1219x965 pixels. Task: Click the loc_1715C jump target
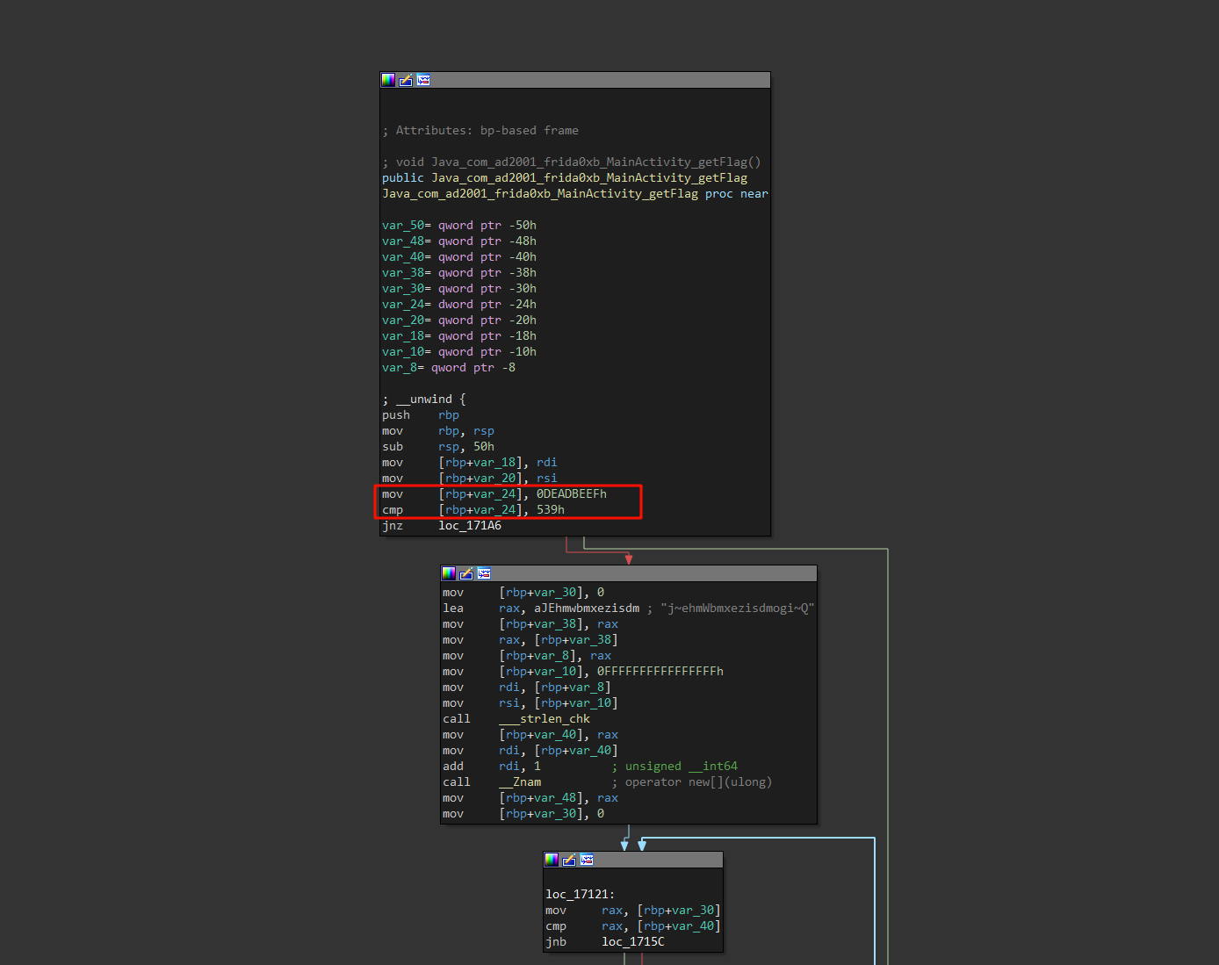[x=632, y=942]
